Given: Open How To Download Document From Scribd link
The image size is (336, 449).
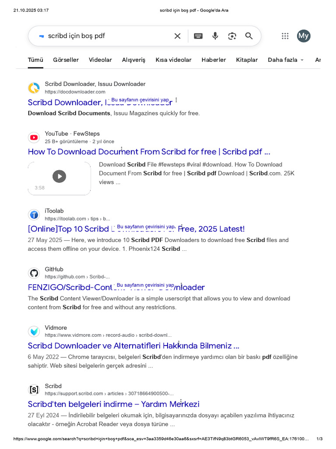Looking at the screenshot, I should tap(149, 152).
